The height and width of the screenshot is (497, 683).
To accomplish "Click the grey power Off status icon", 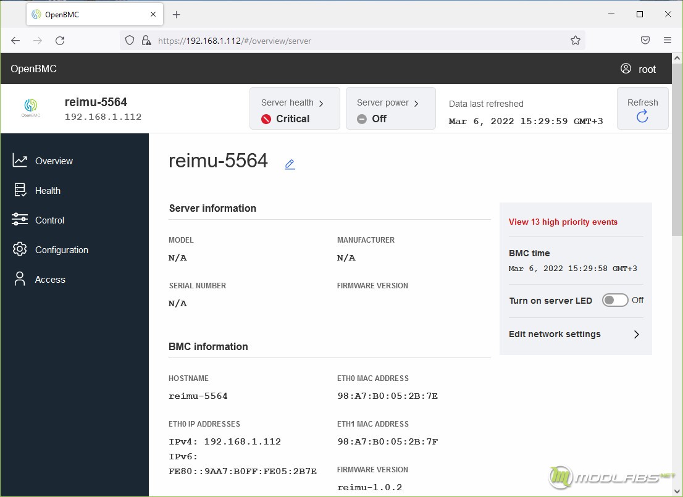I will 361,119.
